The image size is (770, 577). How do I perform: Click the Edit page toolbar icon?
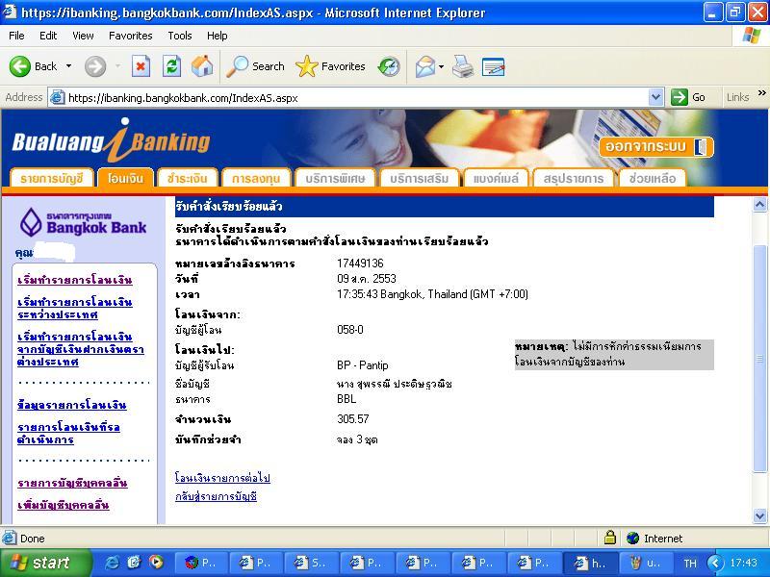[x=494, y=66]
